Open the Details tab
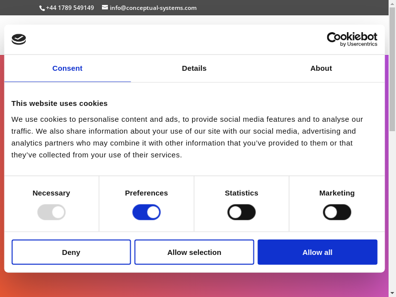This screenshot has width=396, height=297. pyautogui.click(x=194, y=68)
